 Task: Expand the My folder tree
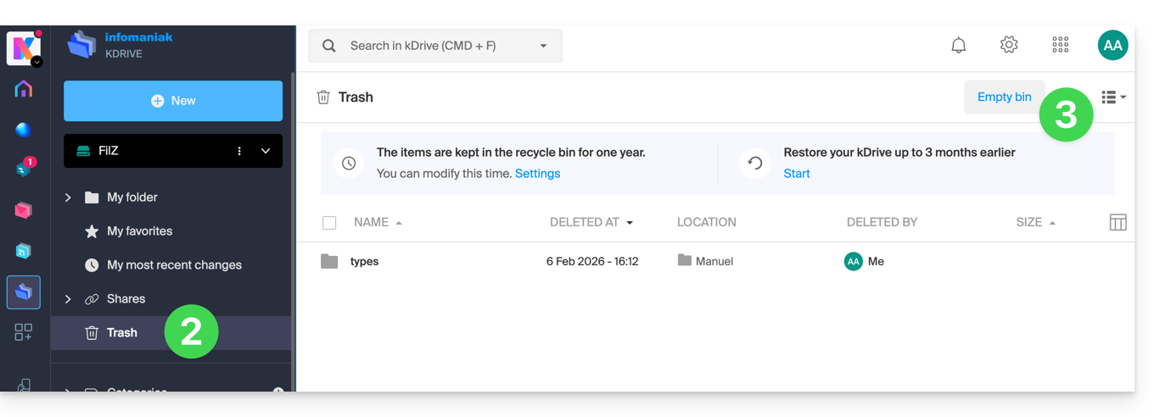click(x=69, y=197)
